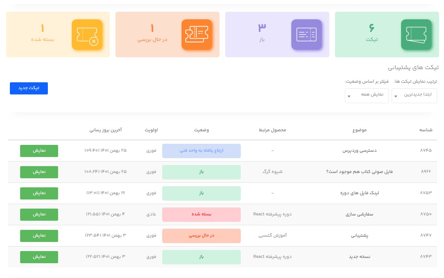This screenshot has height=278, width=444.
Task: Click the blue ارجاع یافته به واحد فنی badge
Action: (x=201, y=151)
